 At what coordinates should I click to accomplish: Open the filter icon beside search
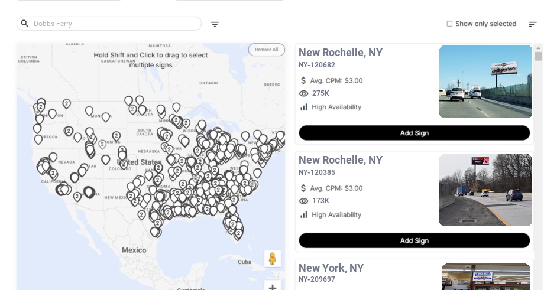215,24
